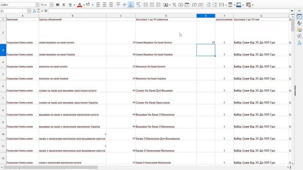The height and width of the screenshot is (170, 303).
Task: Open sidebar Navigator panel
Action: 299,36
